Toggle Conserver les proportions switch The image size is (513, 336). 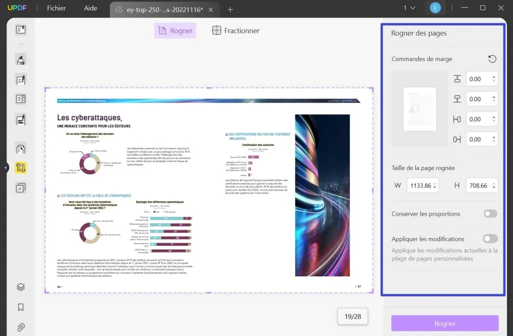point(490,214)
